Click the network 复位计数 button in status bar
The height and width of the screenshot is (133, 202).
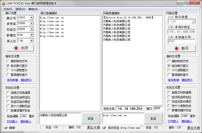coord(194,127)
